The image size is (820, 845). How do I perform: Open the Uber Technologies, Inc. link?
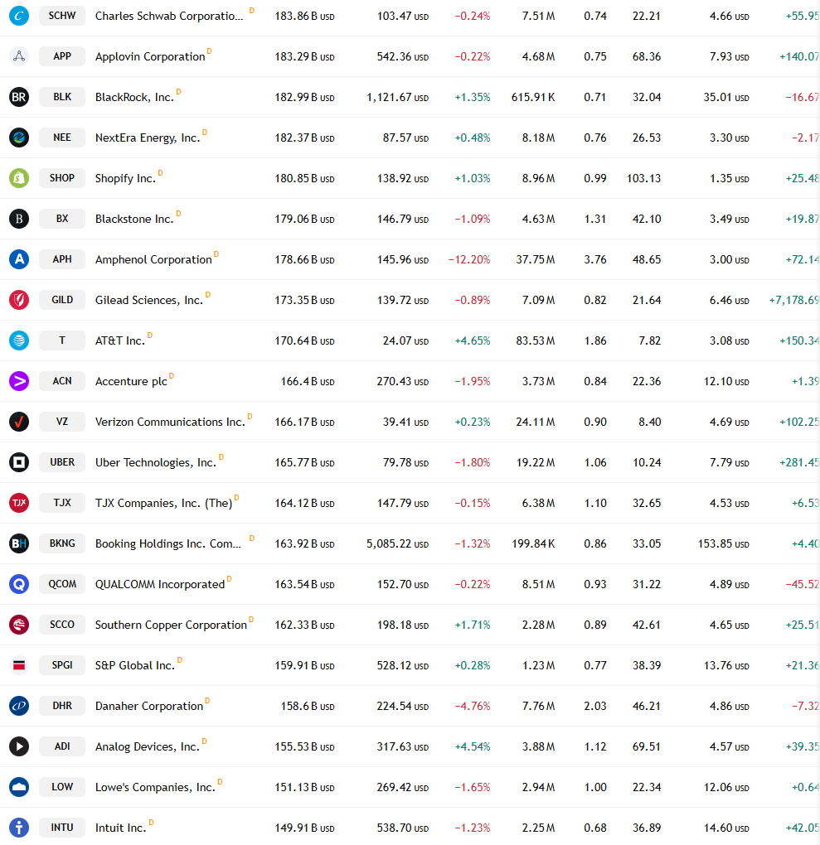155,463
